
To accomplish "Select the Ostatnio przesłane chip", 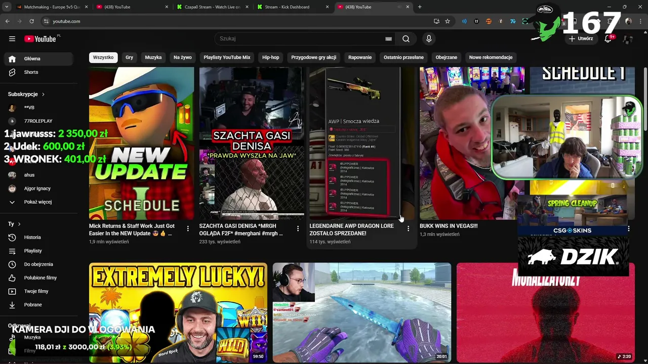I will point(403,58).
